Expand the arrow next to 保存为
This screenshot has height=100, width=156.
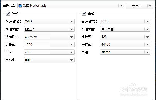pos(150,6)
